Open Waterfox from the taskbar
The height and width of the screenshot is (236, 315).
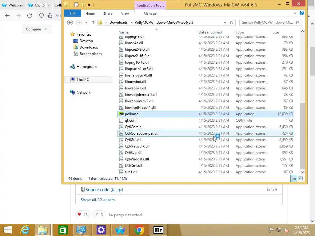click(120, 230)
